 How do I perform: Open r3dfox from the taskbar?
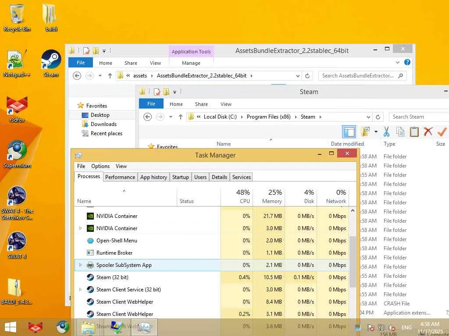click(x=35, y=327)
